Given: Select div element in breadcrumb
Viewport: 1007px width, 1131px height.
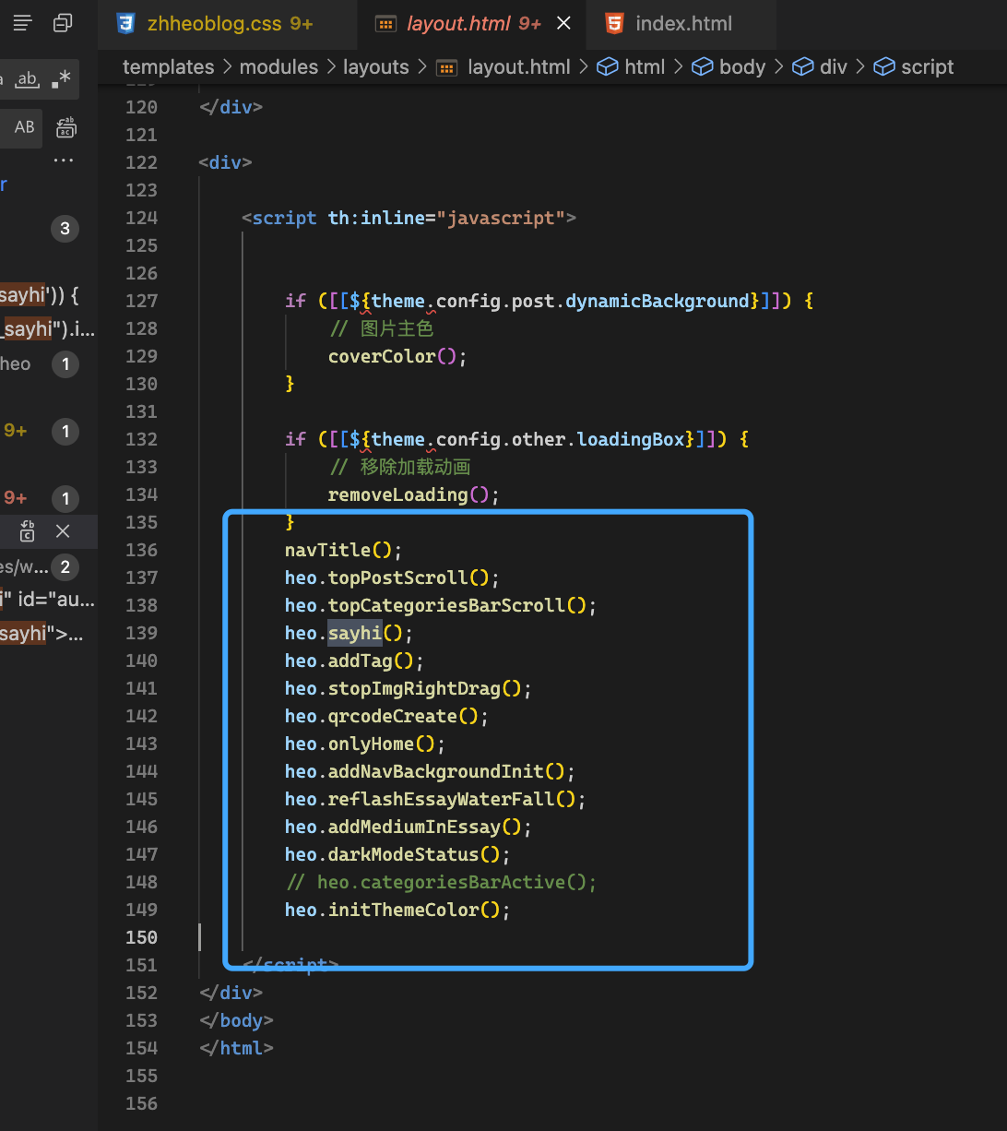Looking at the screenshot, I should point(833,67).
